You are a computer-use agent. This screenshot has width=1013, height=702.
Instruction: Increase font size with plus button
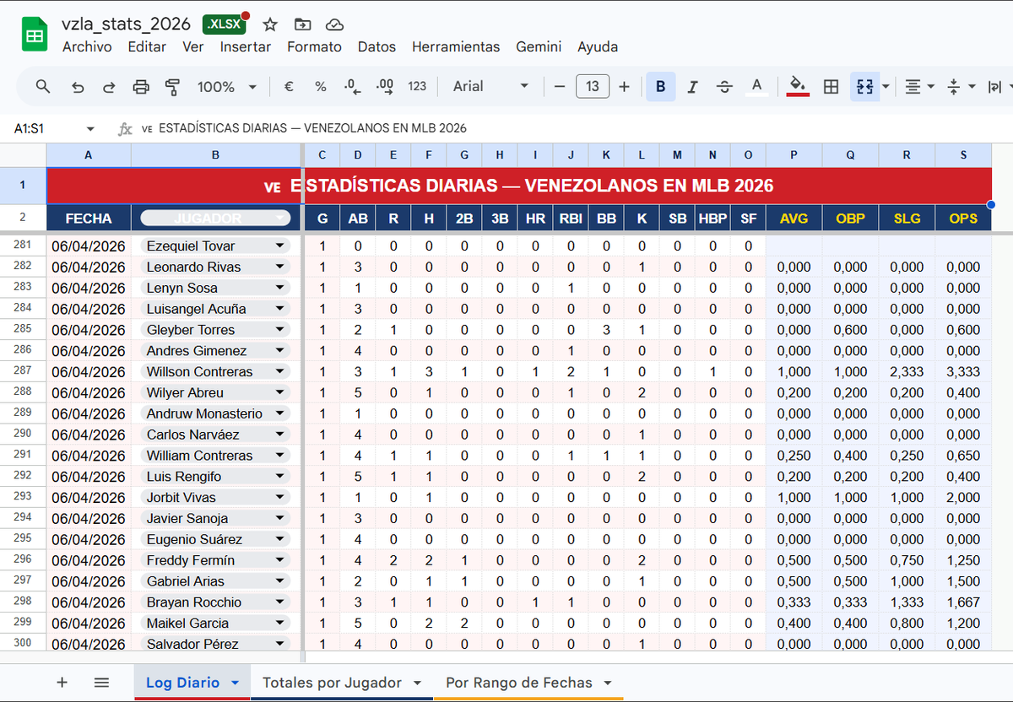[625, 86]
